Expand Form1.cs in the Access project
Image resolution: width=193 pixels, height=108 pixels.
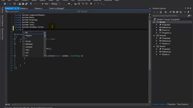coord(157,30)
